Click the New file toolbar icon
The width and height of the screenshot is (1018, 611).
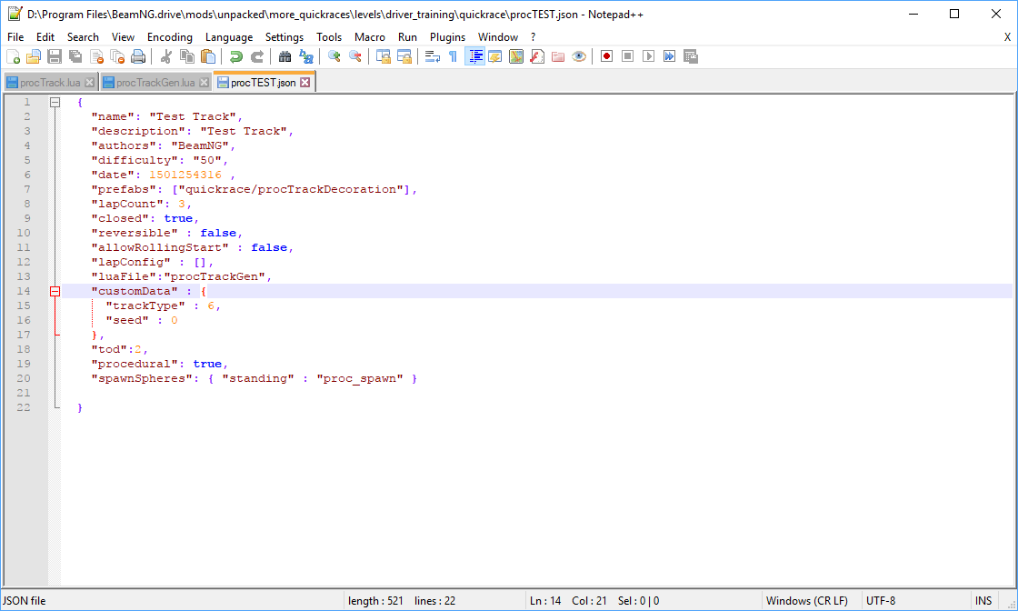(13, 56)
